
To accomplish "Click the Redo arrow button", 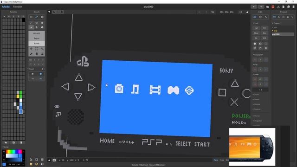I will [261, 6].
